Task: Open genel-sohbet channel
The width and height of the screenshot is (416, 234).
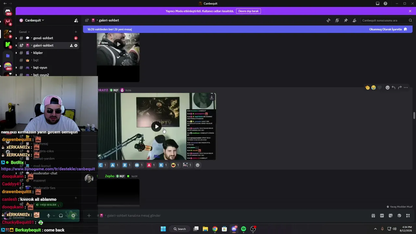Action: click(47, 38)
